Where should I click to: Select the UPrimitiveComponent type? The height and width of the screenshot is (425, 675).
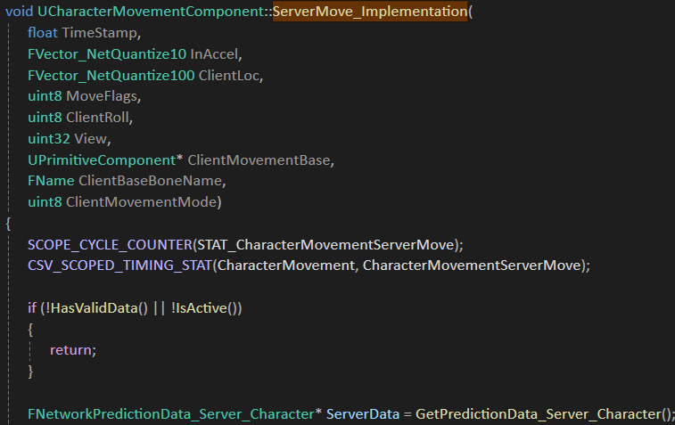pos(102,160)
